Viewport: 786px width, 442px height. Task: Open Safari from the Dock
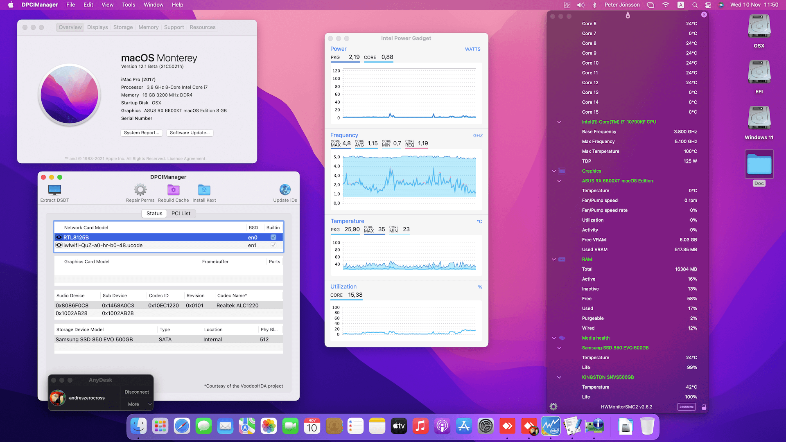click(182, 426)
